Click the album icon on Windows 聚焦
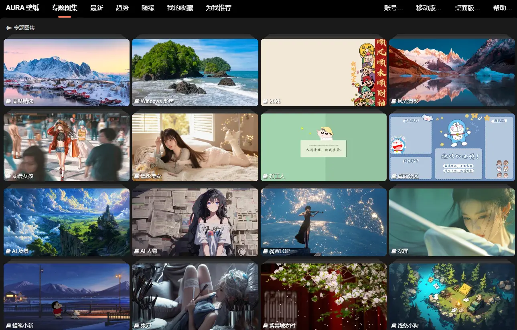 click(x=137, y=101)
